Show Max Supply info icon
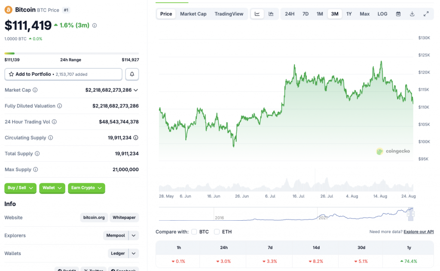The width and height of the screenshot is (440, 271). [x=35, y=169]
